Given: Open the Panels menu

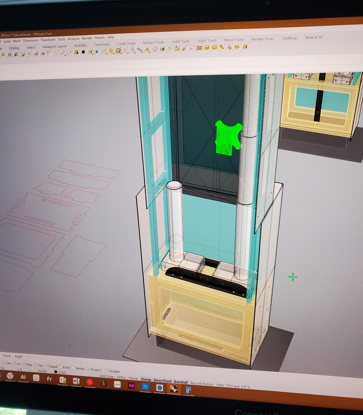Looking at the screenshot, I should [100, 37].
